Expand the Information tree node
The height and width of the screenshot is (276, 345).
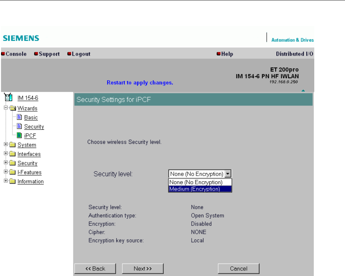(6, 181)
